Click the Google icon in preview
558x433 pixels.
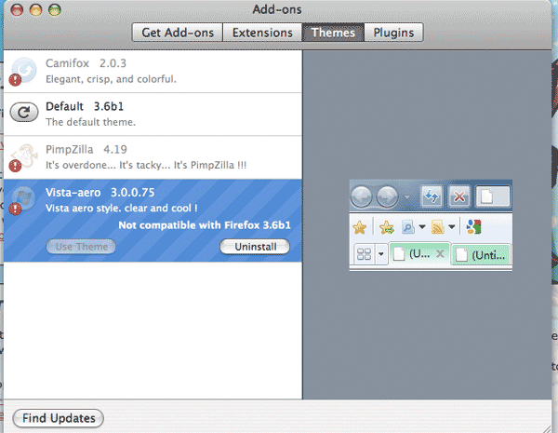pos(473,227)
